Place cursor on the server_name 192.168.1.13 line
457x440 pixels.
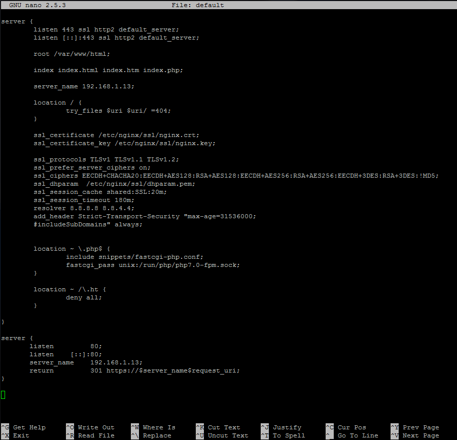tap(84, 86)
